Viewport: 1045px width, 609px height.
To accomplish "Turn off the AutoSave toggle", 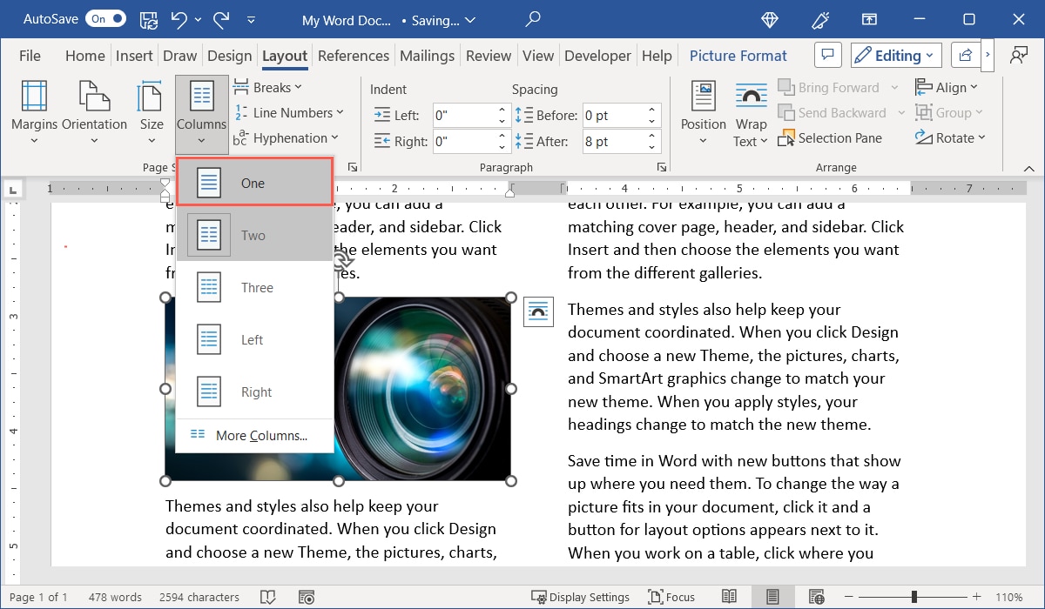I will [x=104, y=18].
